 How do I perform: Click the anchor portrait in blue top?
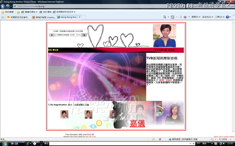[x=164, y=36]
